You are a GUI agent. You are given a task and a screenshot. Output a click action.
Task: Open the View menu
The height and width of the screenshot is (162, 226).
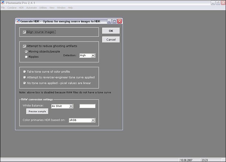(x=52, y=8)
